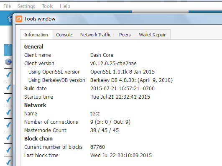Click the blue clock pending-status icon

point(8,62)
